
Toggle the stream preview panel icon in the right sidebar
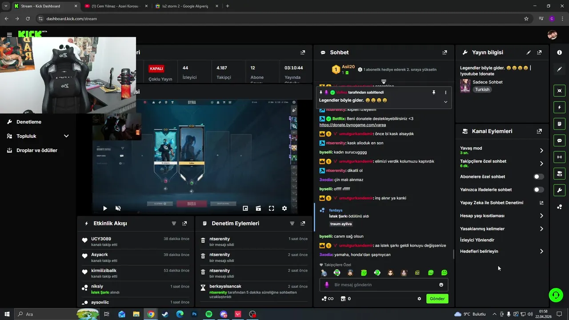(x=559, y=91)
